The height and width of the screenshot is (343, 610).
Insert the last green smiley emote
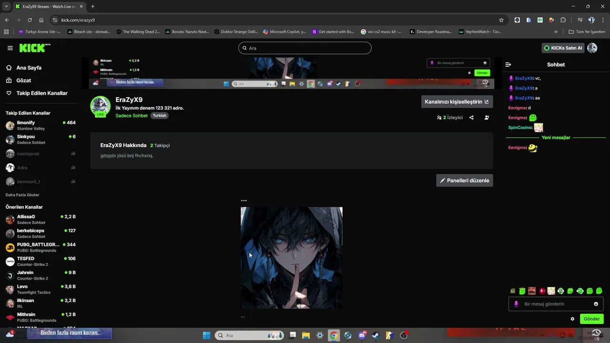[x=599, y=291]
